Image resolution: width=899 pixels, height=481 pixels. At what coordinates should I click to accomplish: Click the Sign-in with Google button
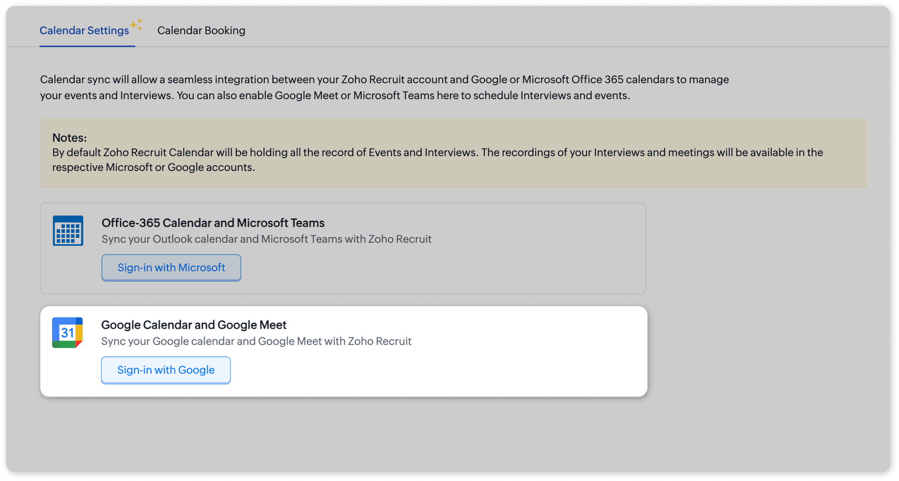166,370
